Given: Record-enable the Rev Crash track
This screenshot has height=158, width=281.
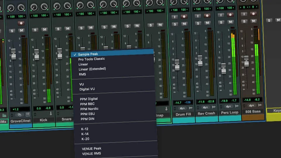Looking at the screenshot, I should [x=207, y=16].
